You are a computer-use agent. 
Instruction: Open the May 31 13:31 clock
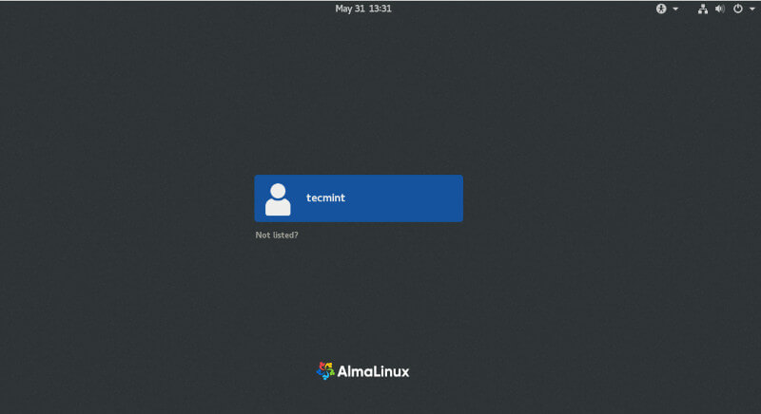click(363, 9)
